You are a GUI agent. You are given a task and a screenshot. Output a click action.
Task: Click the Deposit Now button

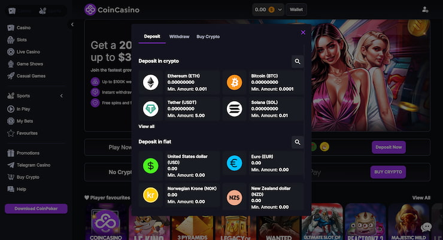click(389, 147)
